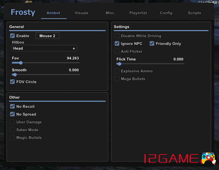Open the Scripts tab
Image resolution: width=219 pixels, height=170 pixels.
point(194,13)
